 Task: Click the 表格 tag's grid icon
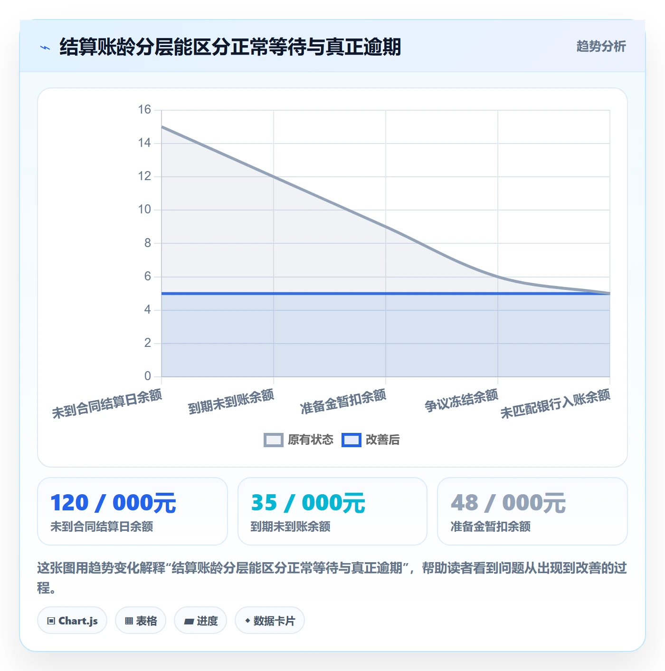129,621
